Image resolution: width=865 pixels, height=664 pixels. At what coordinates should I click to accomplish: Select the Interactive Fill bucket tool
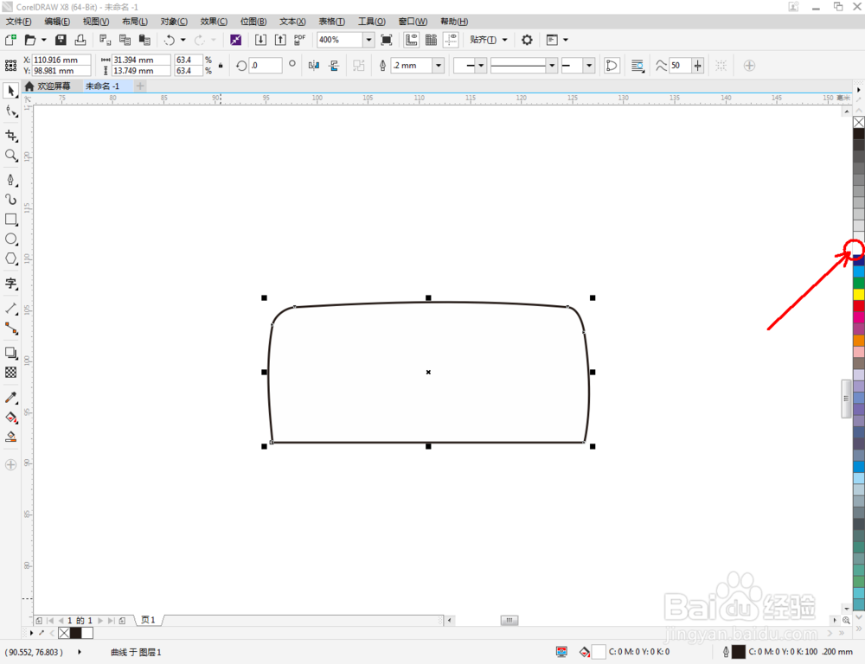11,418
